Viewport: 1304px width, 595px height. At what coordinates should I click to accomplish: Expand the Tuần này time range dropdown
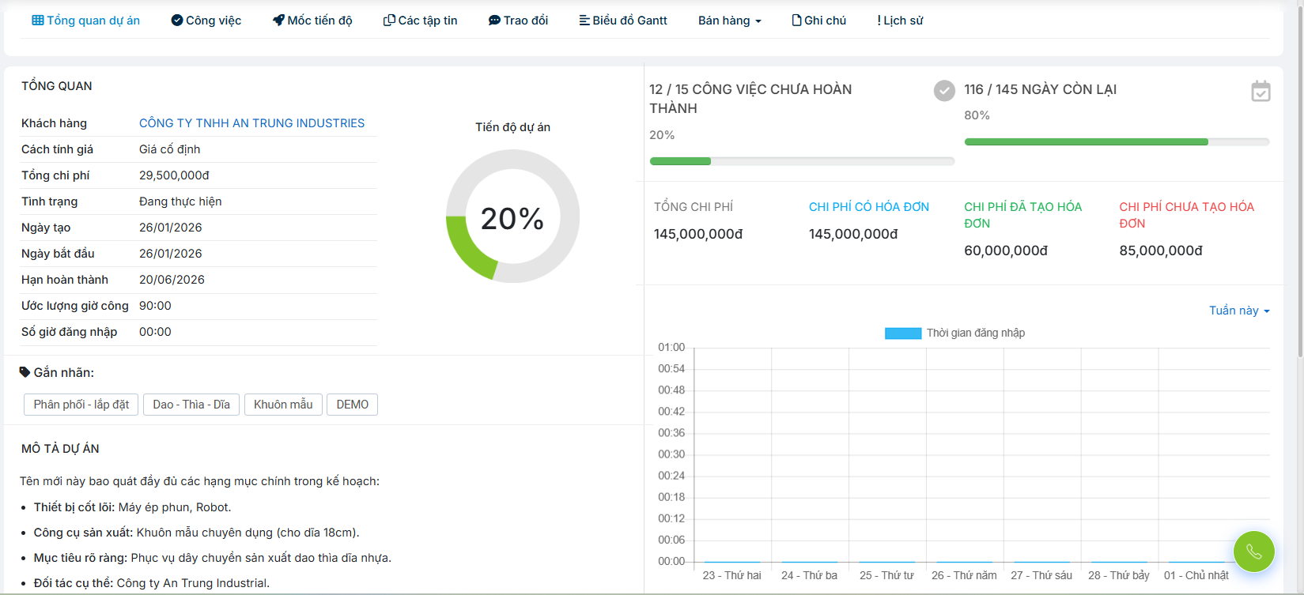(1238, 311)
